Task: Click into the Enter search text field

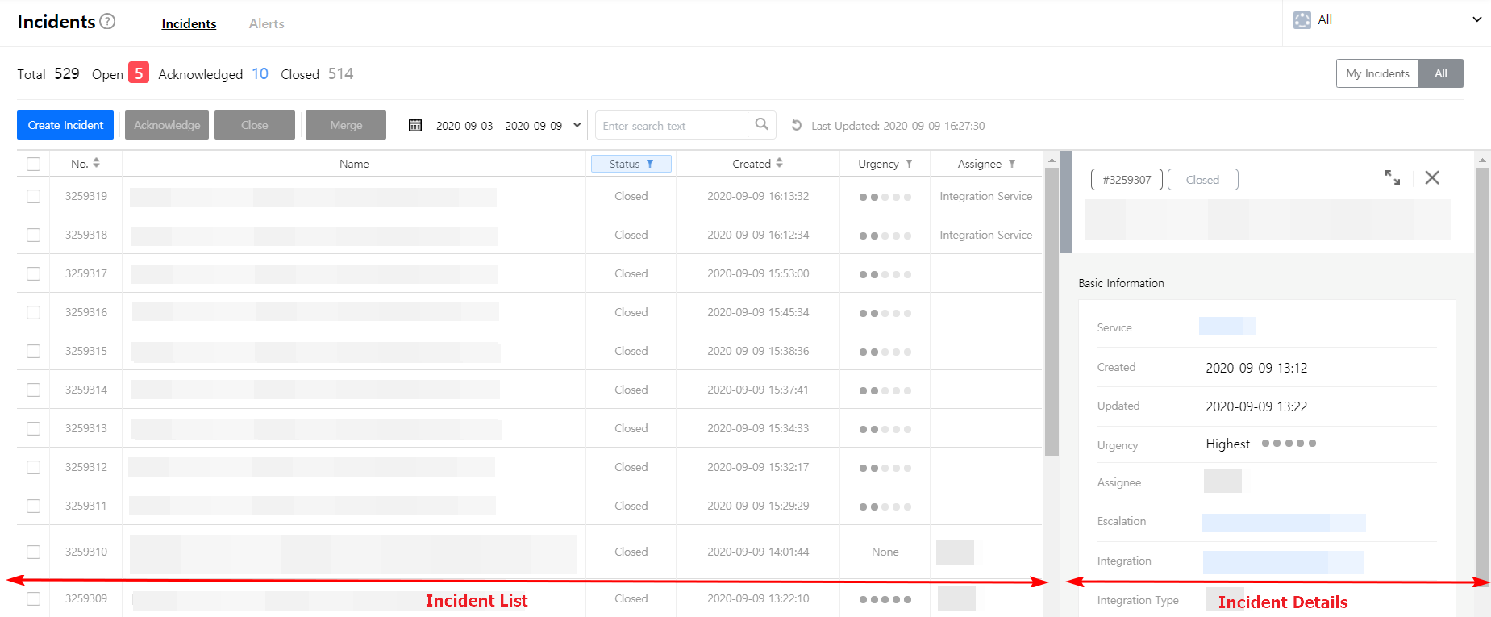Action: pos(671,126)
